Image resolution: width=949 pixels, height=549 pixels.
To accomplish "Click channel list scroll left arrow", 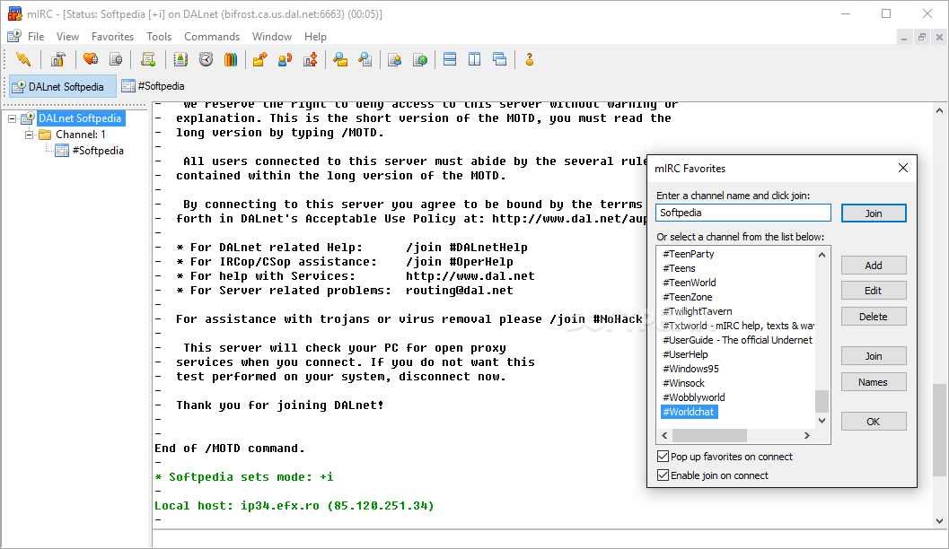I will coord(664,435).
